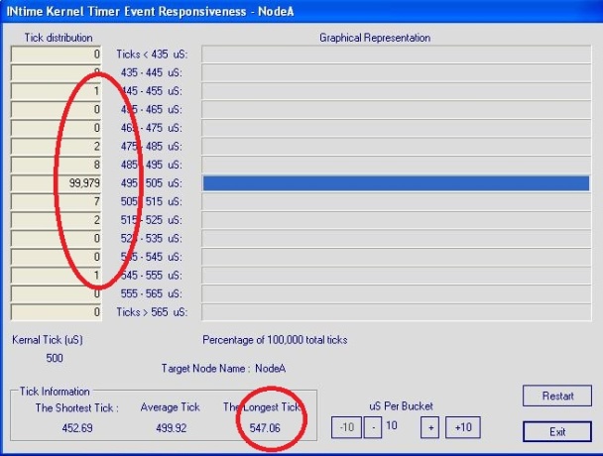Click the 445-455 uS count field
Image resolution: width=603 pixels, height=456 pixels.
[x=57, y=91]
